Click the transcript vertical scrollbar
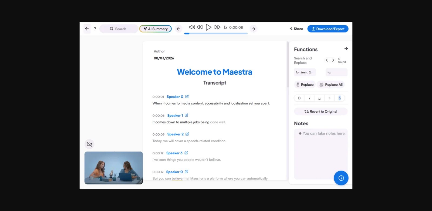Screen dimensions: 432x211 click(288, 65)
